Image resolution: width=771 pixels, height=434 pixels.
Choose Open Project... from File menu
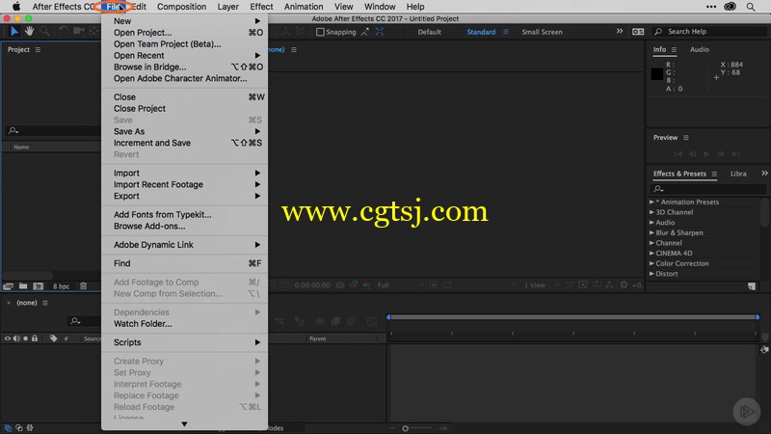pos(184,33)
